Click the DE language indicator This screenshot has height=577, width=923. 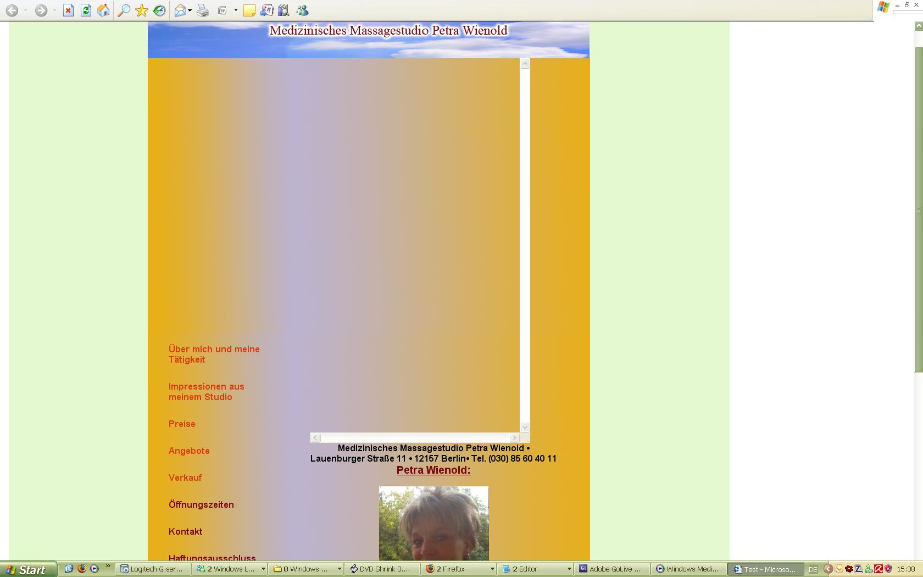pyautogui.click(x=813, y=569)
